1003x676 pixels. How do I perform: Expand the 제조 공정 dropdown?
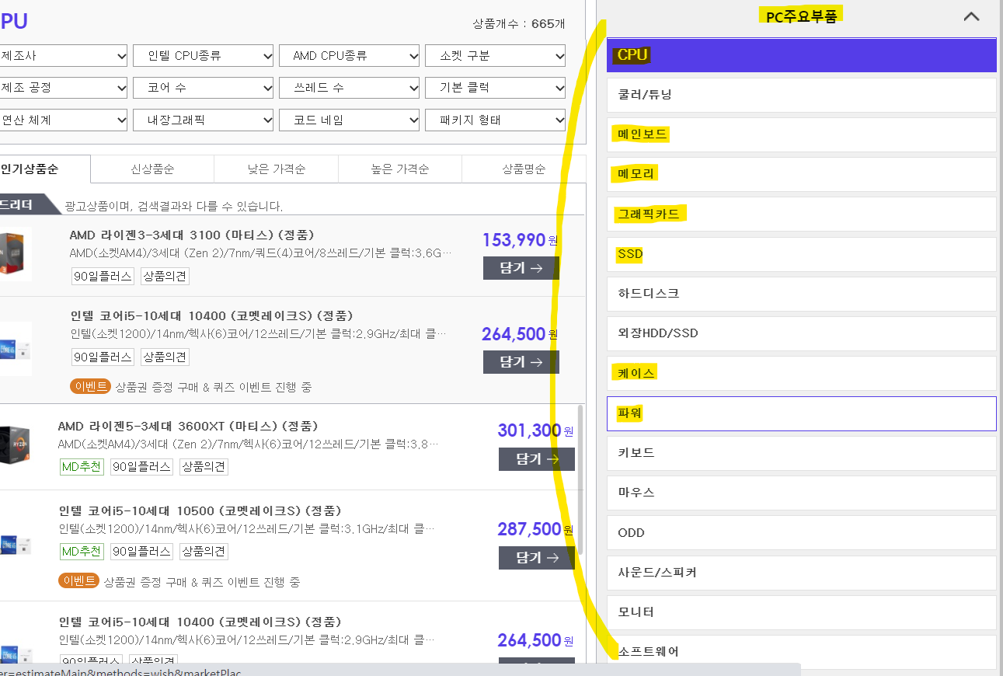click(x=64, y=88)
